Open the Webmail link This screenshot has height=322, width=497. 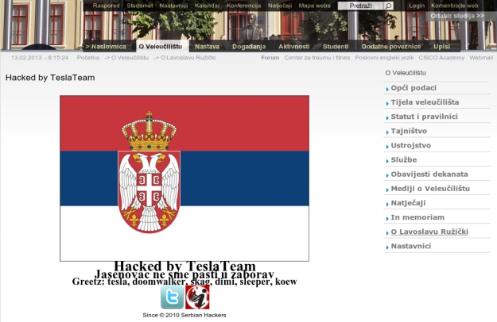click(481, 58)
